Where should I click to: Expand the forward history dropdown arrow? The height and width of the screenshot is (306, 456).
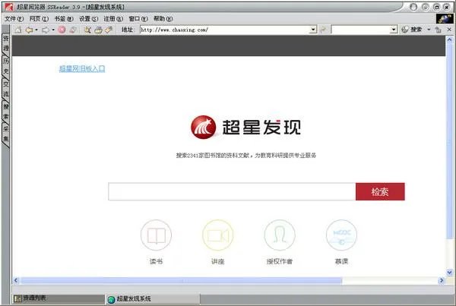53,30
